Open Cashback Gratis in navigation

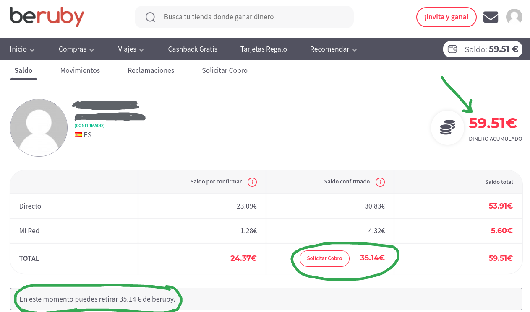193,49
